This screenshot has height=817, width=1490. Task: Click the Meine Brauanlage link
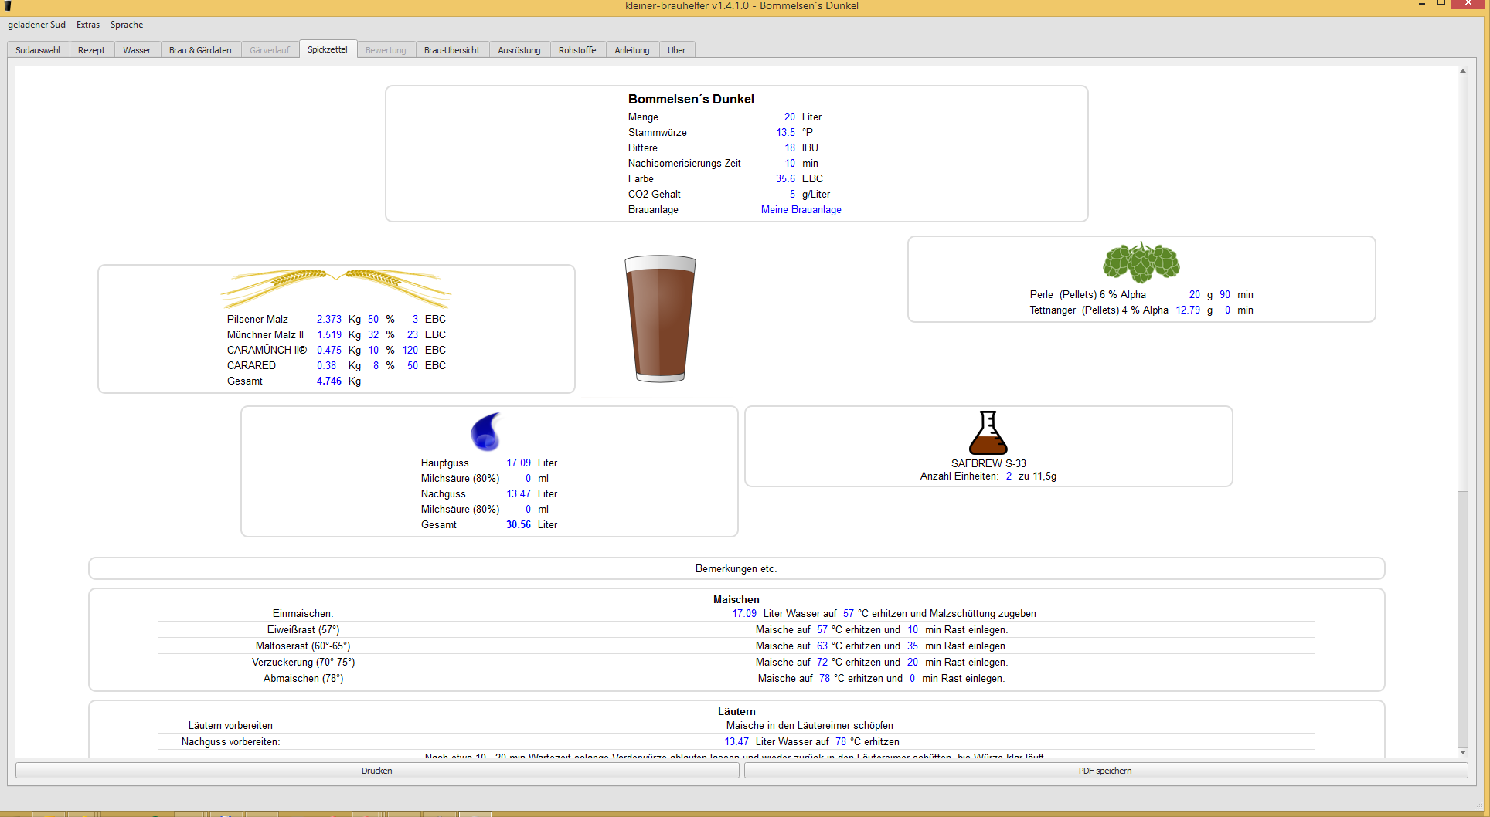tap(801, 210)
